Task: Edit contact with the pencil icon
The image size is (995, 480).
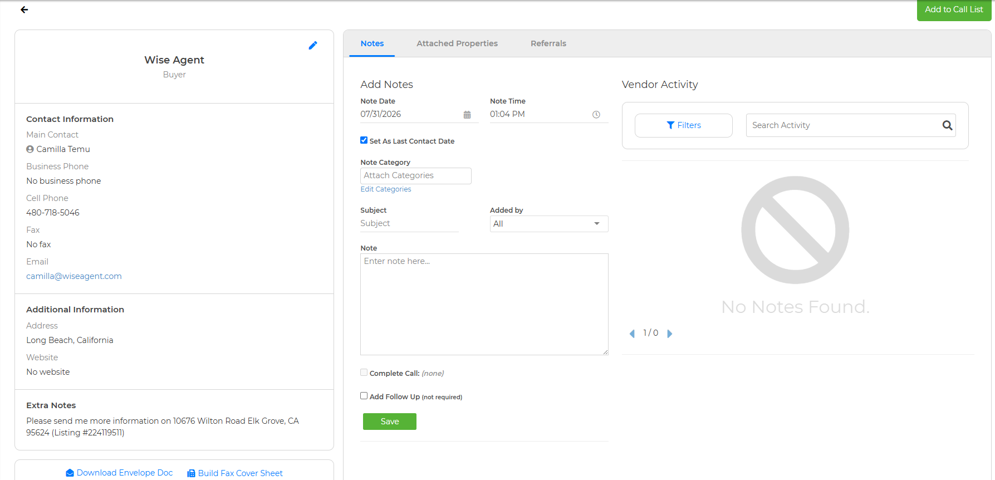Action: tap(313, 45)
